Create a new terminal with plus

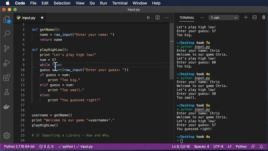pos(246,18)
